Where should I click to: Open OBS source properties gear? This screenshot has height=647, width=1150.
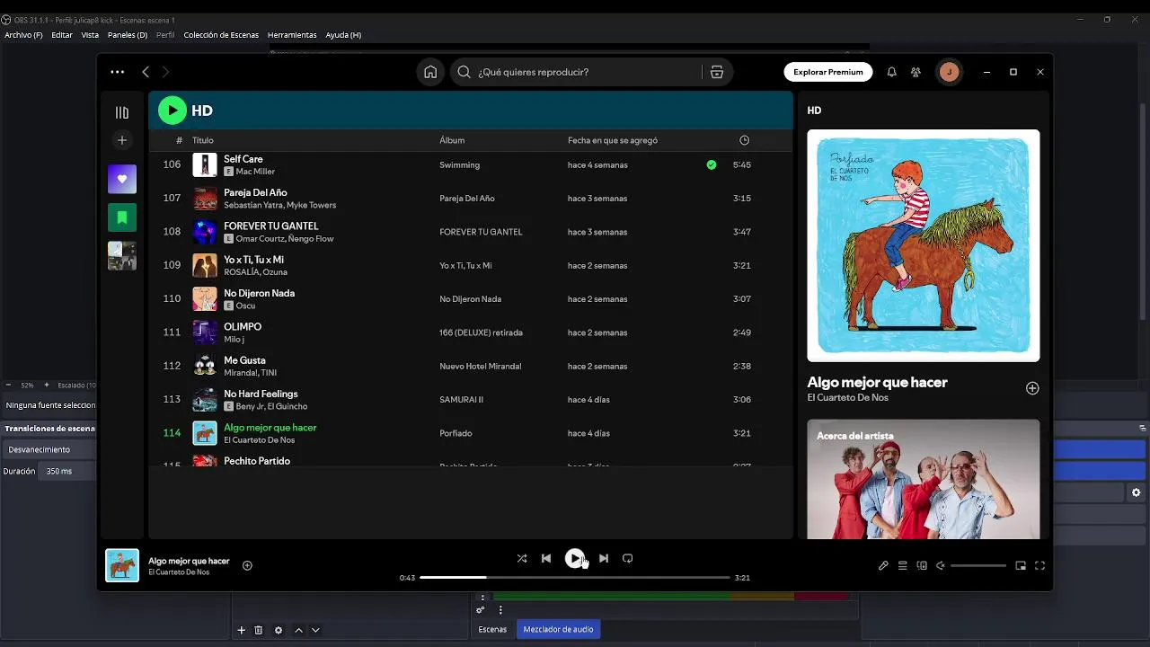pos(279,630)
